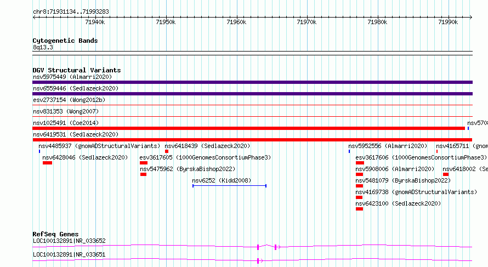Click the red nsv6418439 variant block
Image resolution: width=488 pixels, height=267 pixels.
167,151
